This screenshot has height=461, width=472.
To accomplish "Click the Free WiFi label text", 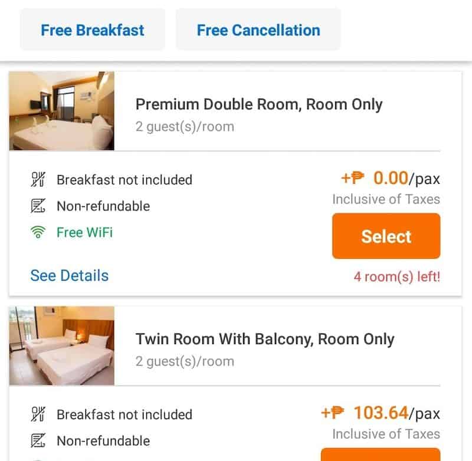I will pyautogui.click(x=84, y=232).
